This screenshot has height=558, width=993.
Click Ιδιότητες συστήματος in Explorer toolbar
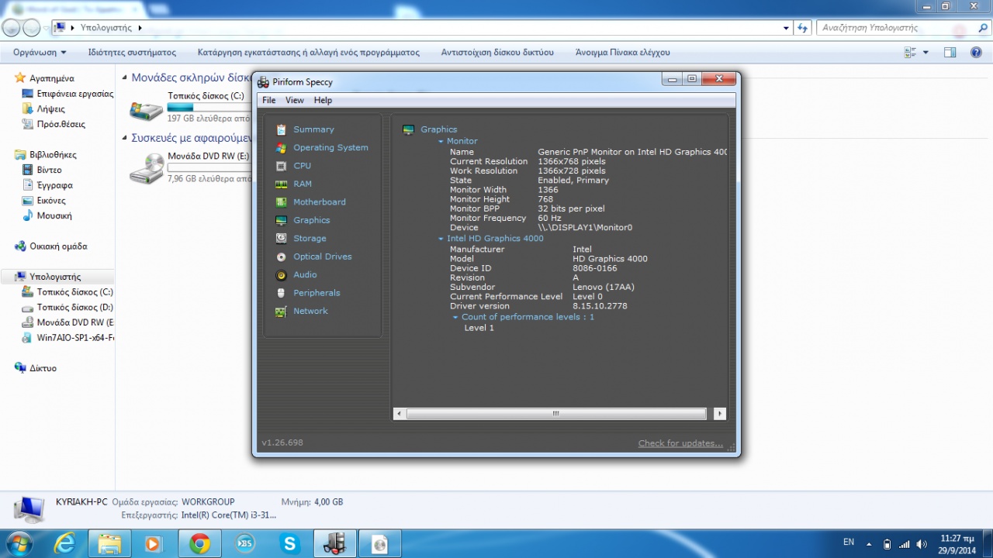coord(132,52)
